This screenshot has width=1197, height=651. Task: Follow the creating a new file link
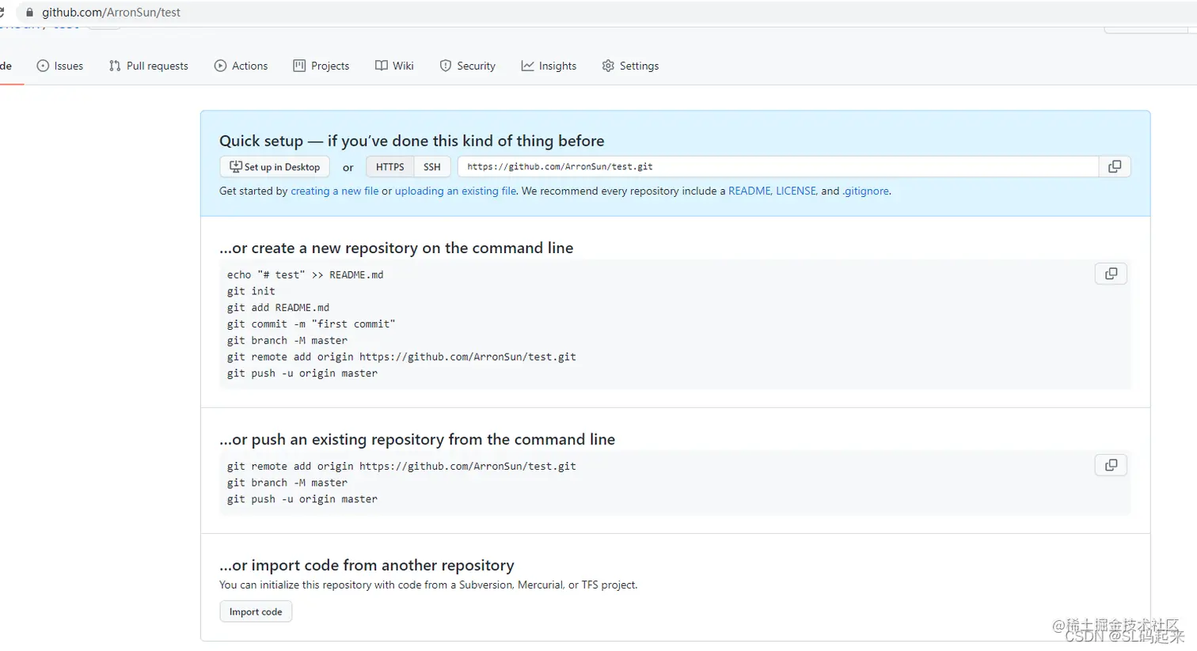[x=335, y=191]
